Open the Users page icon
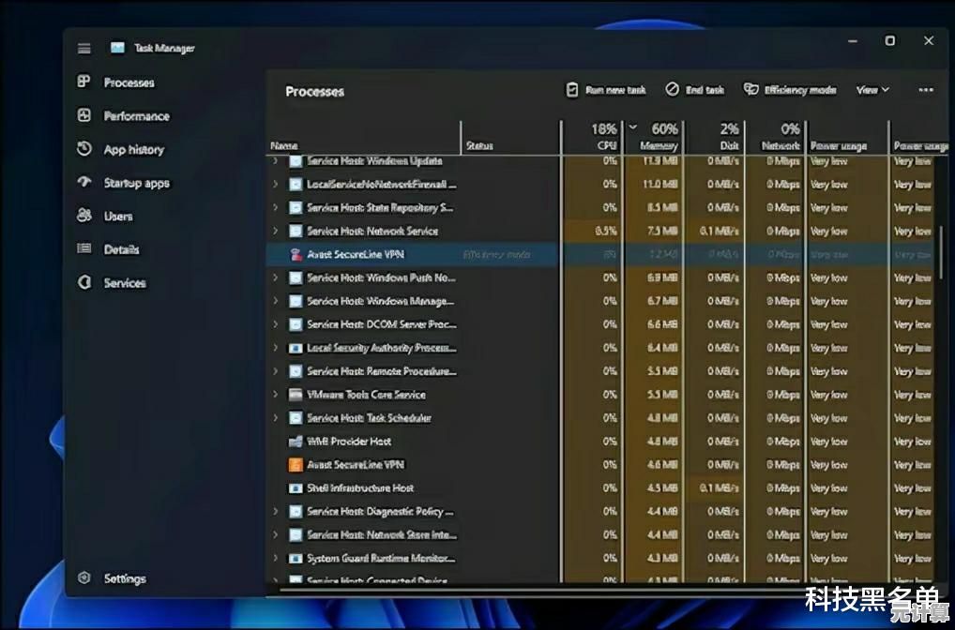Screen dimensions: 955x630 pos(84,216)
